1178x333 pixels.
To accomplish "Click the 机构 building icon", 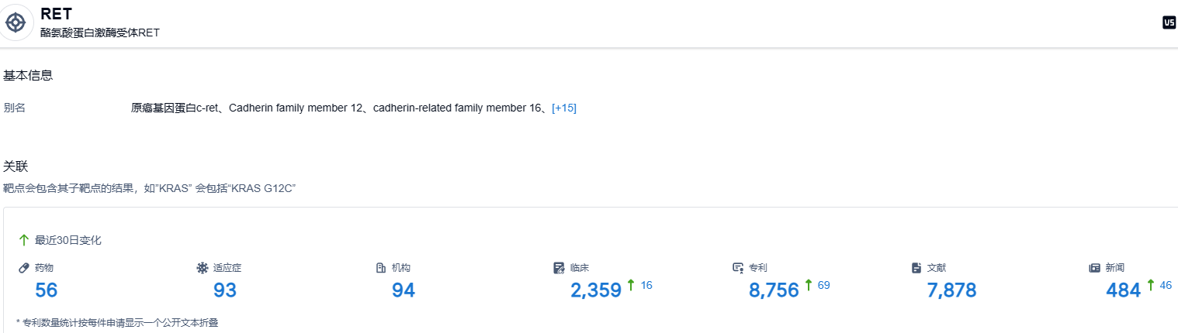I will click(x=381, y=268).
